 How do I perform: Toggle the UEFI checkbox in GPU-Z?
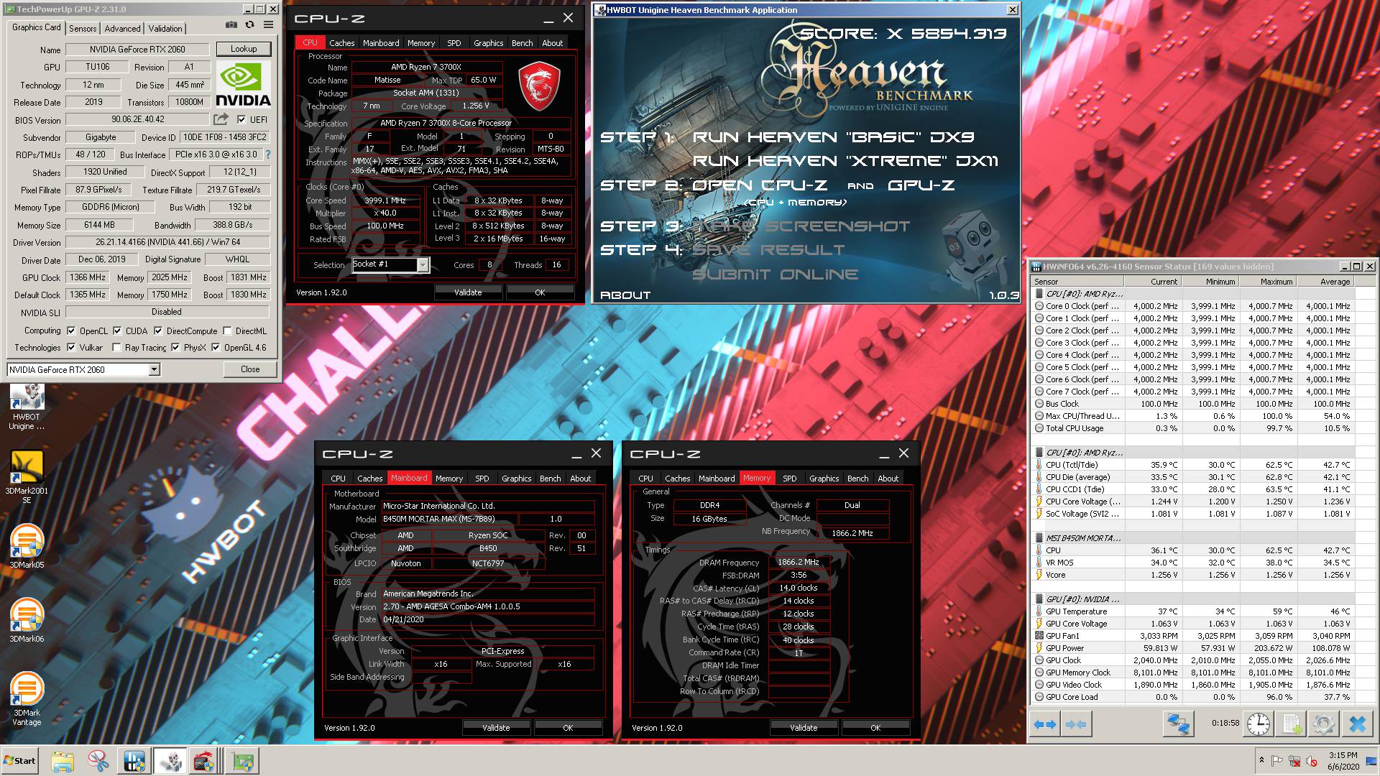[x=241, y=120]
